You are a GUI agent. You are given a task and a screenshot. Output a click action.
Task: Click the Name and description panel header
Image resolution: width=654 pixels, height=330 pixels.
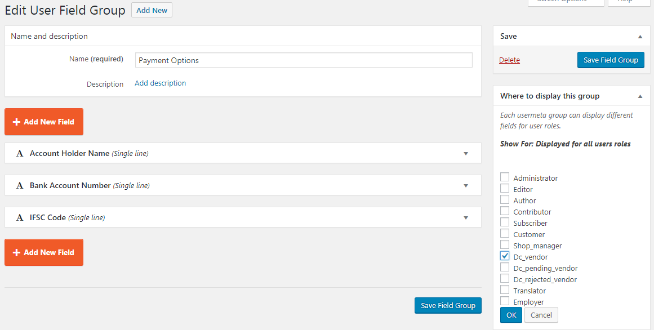coord(243,36)
